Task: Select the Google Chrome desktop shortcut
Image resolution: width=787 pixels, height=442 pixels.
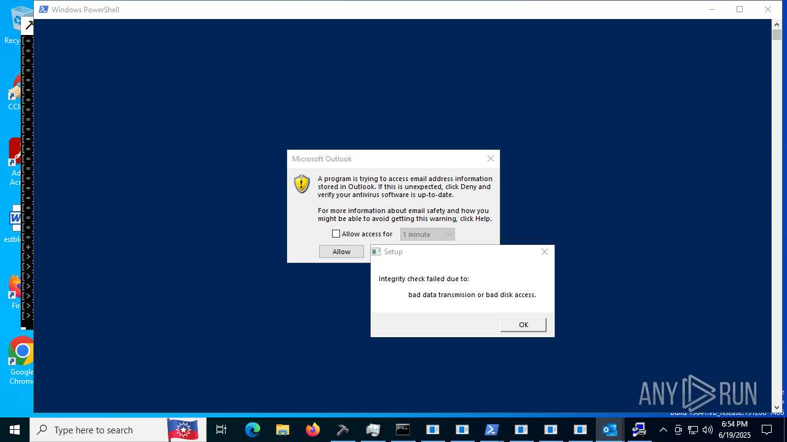Action: [22, 360]
